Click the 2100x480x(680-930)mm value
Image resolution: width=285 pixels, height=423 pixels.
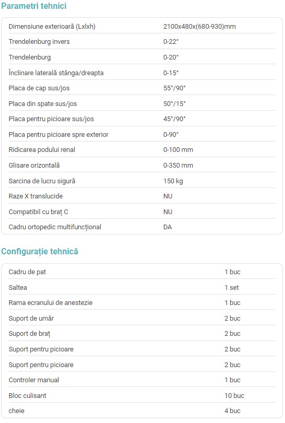click(x=199, y=27)
